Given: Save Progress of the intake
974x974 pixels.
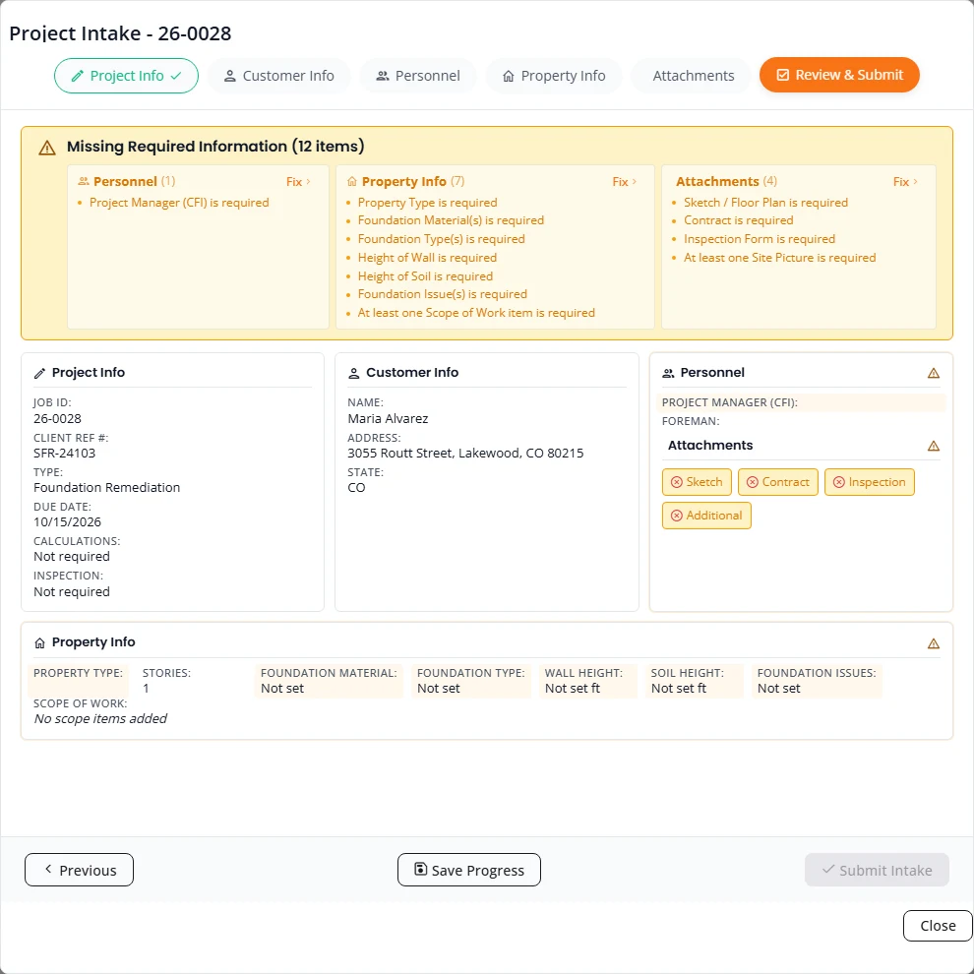Looking at the screenshot, I should pos(469,870).
